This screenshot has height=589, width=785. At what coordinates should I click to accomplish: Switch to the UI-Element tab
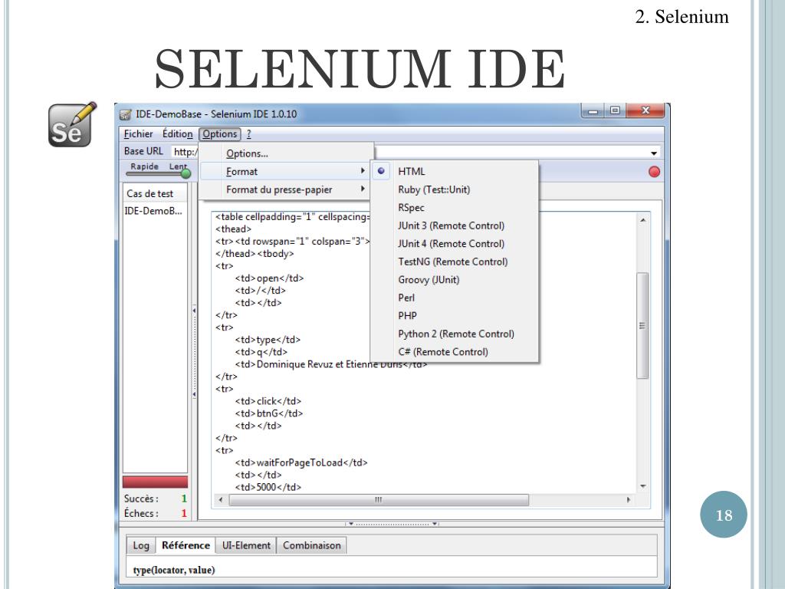pos(246,545)
